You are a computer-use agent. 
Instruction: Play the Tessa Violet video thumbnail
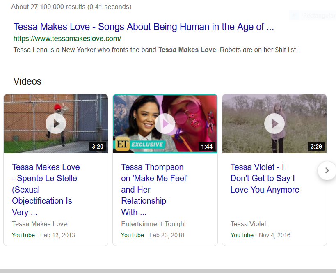274,123
